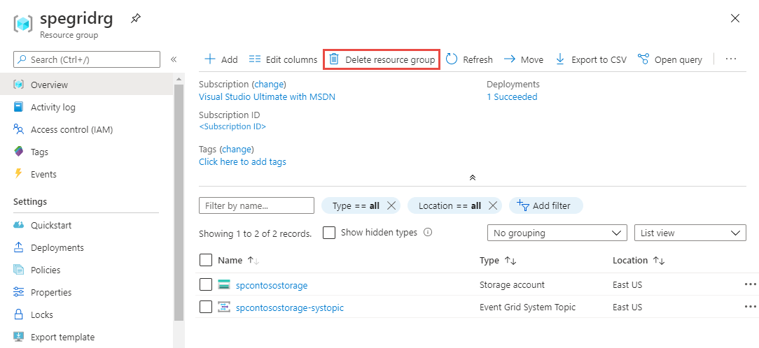Click the 1 Succeeded deployments link

tap(512, 97)
